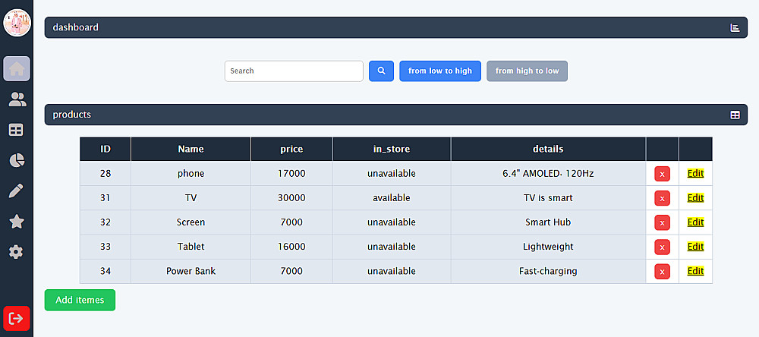Delete the phone product row
The image size is (759, 337).
(x=662, y=174)
